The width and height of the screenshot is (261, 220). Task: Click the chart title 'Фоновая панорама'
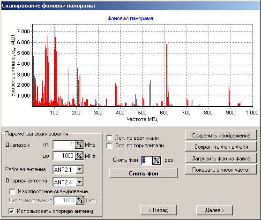click(130, 18)
